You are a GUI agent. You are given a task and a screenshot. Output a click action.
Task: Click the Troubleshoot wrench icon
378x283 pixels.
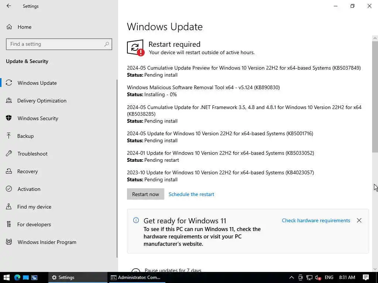tap(9, 153)
